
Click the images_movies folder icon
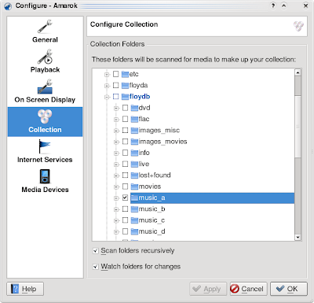(x=134, y=142)
